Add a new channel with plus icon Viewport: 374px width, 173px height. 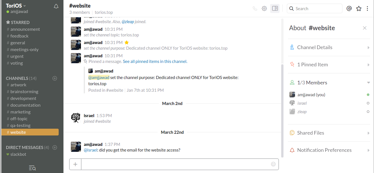coord(55,78)
